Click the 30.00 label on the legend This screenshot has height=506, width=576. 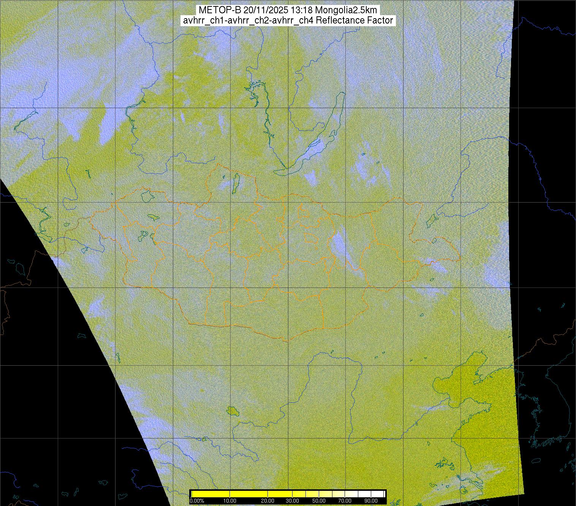(x=292, y=501)
